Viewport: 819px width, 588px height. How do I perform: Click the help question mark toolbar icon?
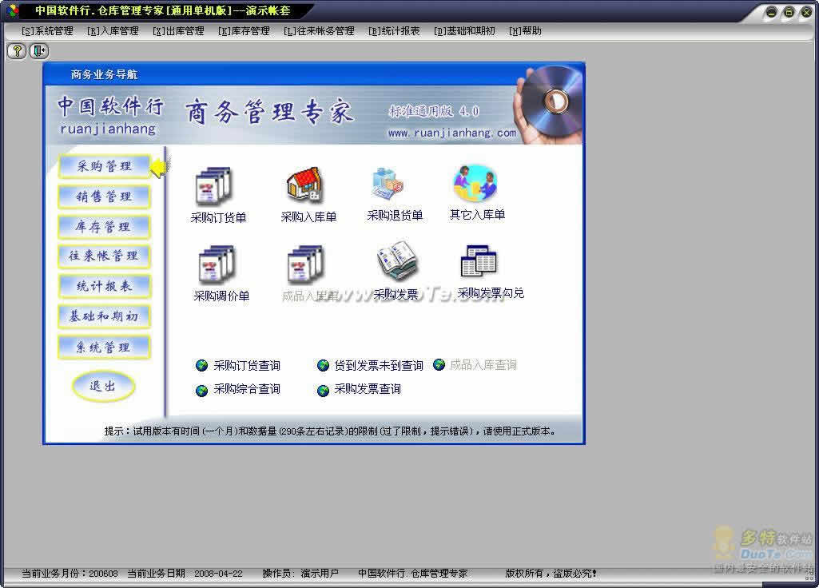18,50
